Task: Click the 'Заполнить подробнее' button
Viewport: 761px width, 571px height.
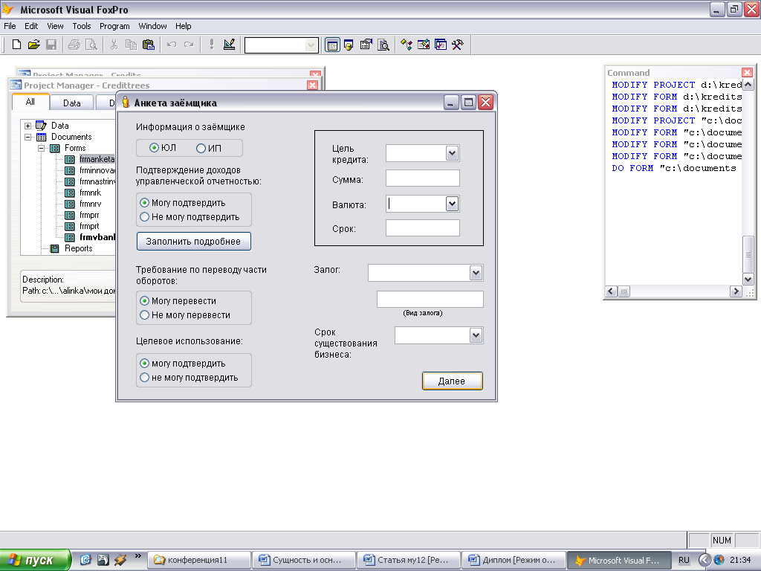Action: [194, 242]
